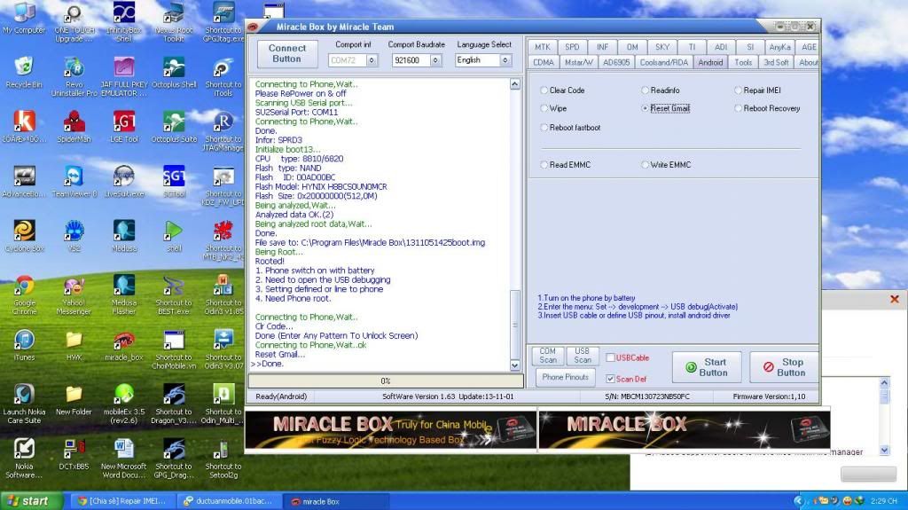
Task: Open Launch Nokia Care Suite icon
Action: pos(24,404)
